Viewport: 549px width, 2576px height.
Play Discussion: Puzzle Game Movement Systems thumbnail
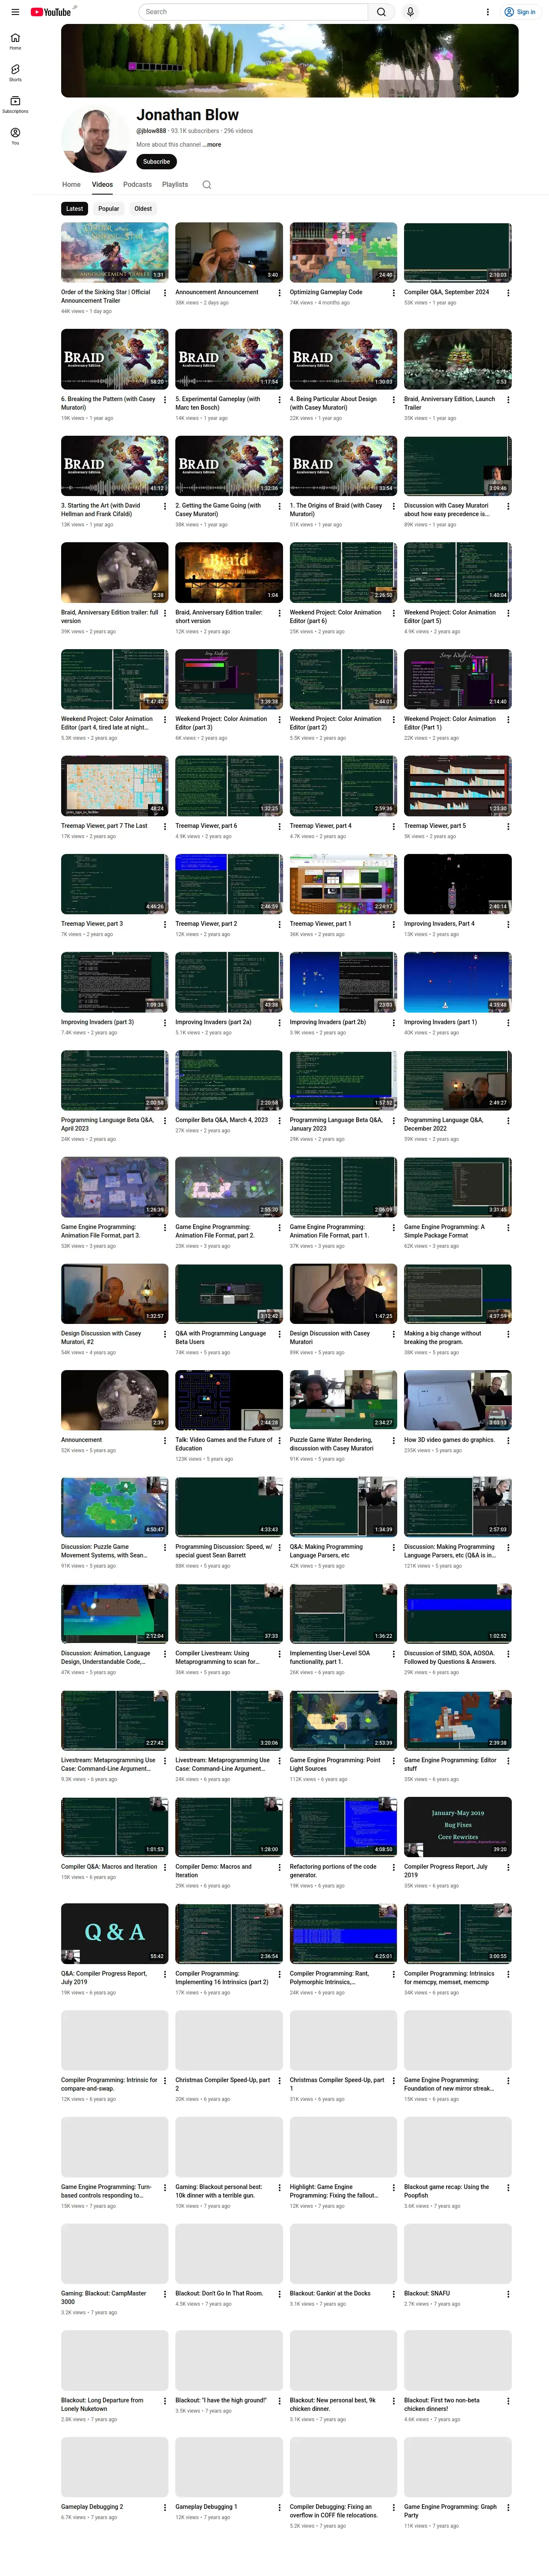tap(114, 1507)
